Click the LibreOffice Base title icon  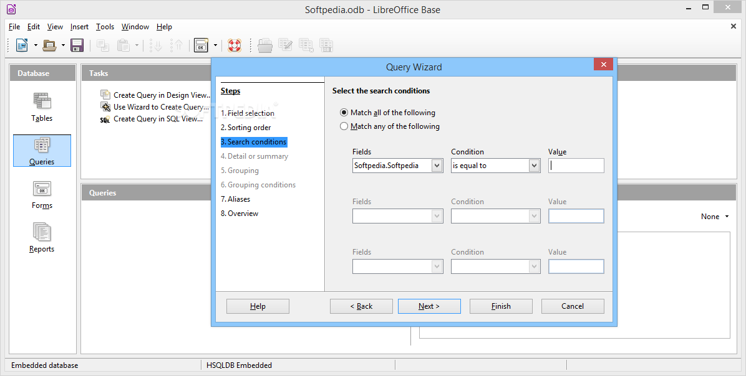pyautogui.click(x=11, y=9)
